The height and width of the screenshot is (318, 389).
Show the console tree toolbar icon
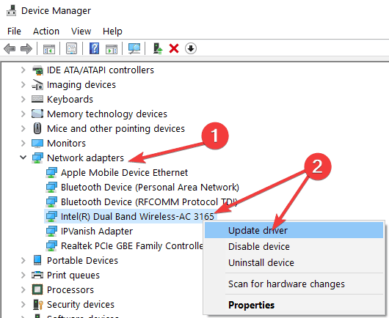tap(49, 49)
